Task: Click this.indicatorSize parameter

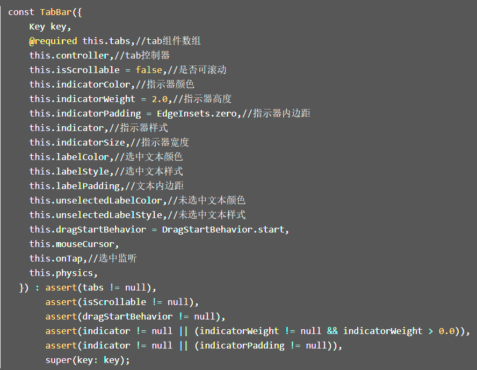Action: pos(77,142)
